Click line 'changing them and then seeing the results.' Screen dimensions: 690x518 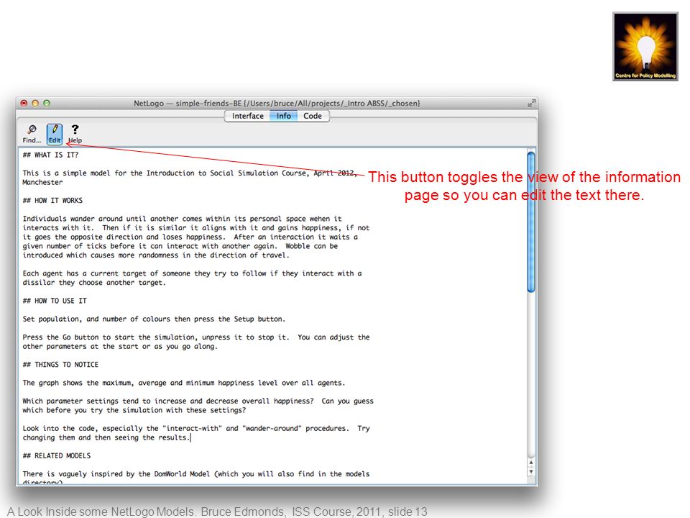pyautogui.click(x=106, y=438)
